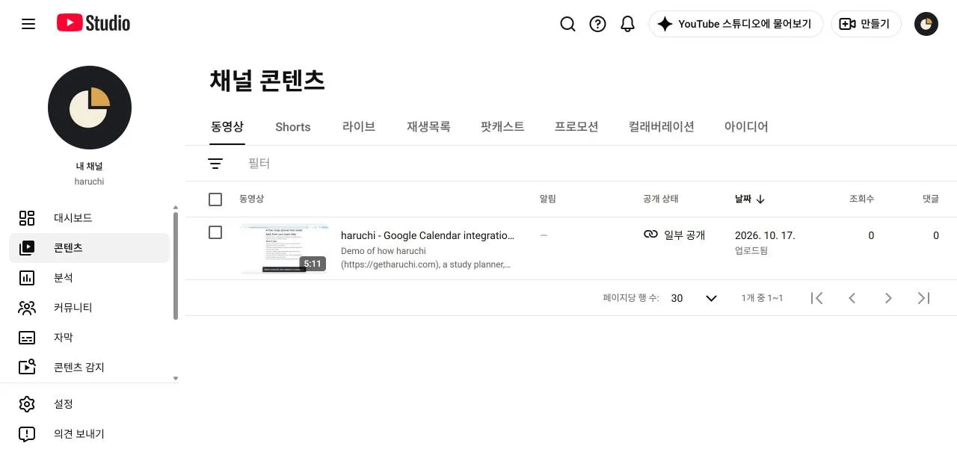This screenshot has height=455, width=957.
Task: Open 콘텐츠 감지 in sidebar
Action: tap(90, 368)
